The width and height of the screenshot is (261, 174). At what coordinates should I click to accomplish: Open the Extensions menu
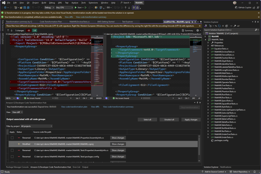click(x=93, y=3)
